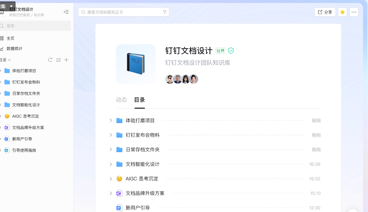Click the 16:38 timestamp
The width and height of the screenshot is (368, 212).
(x=315, y=164)
